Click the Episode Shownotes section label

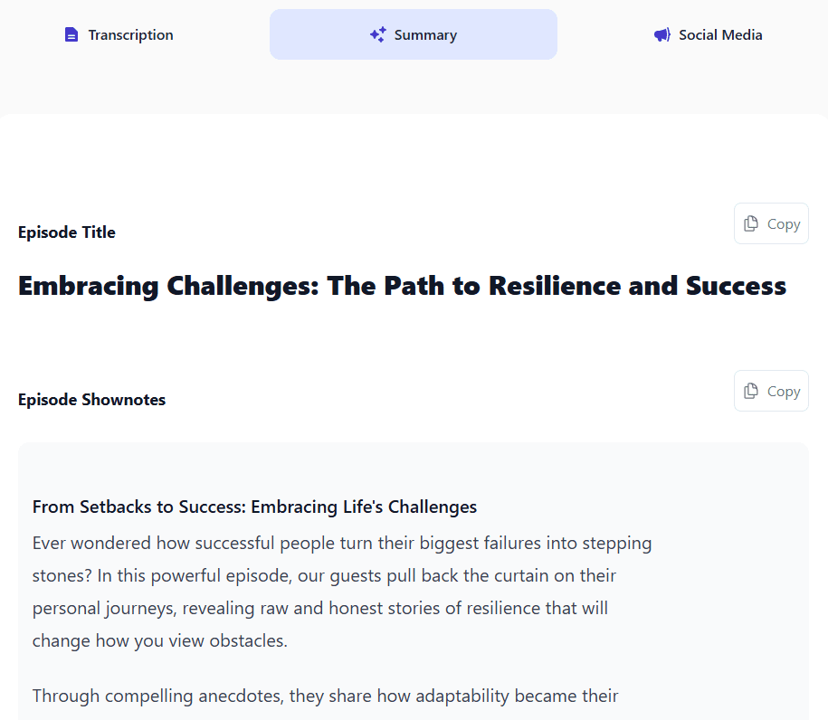point(92,400)
